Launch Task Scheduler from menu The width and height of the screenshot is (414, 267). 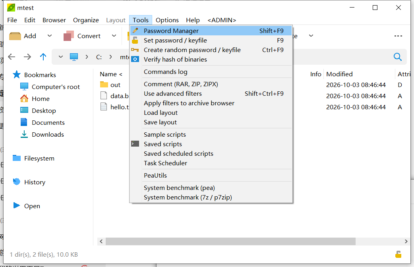pos(211,163)
